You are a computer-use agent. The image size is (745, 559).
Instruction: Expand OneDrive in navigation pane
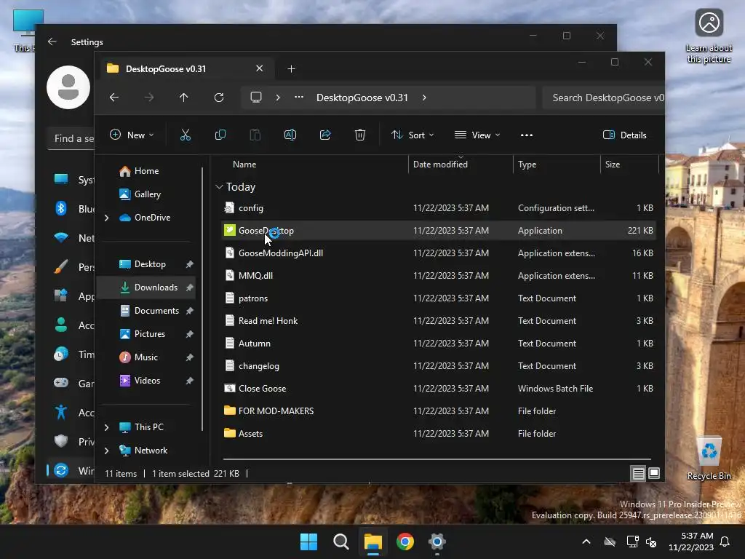point(106,218)
